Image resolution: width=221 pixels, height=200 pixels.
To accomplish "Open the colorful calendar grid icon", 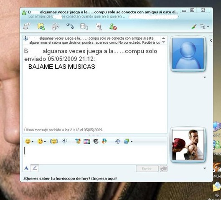I will coord(86,141).
